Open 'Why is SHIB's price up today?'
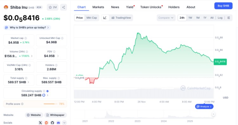The width and height of the screenshot is (238, 125). (27, 28)
